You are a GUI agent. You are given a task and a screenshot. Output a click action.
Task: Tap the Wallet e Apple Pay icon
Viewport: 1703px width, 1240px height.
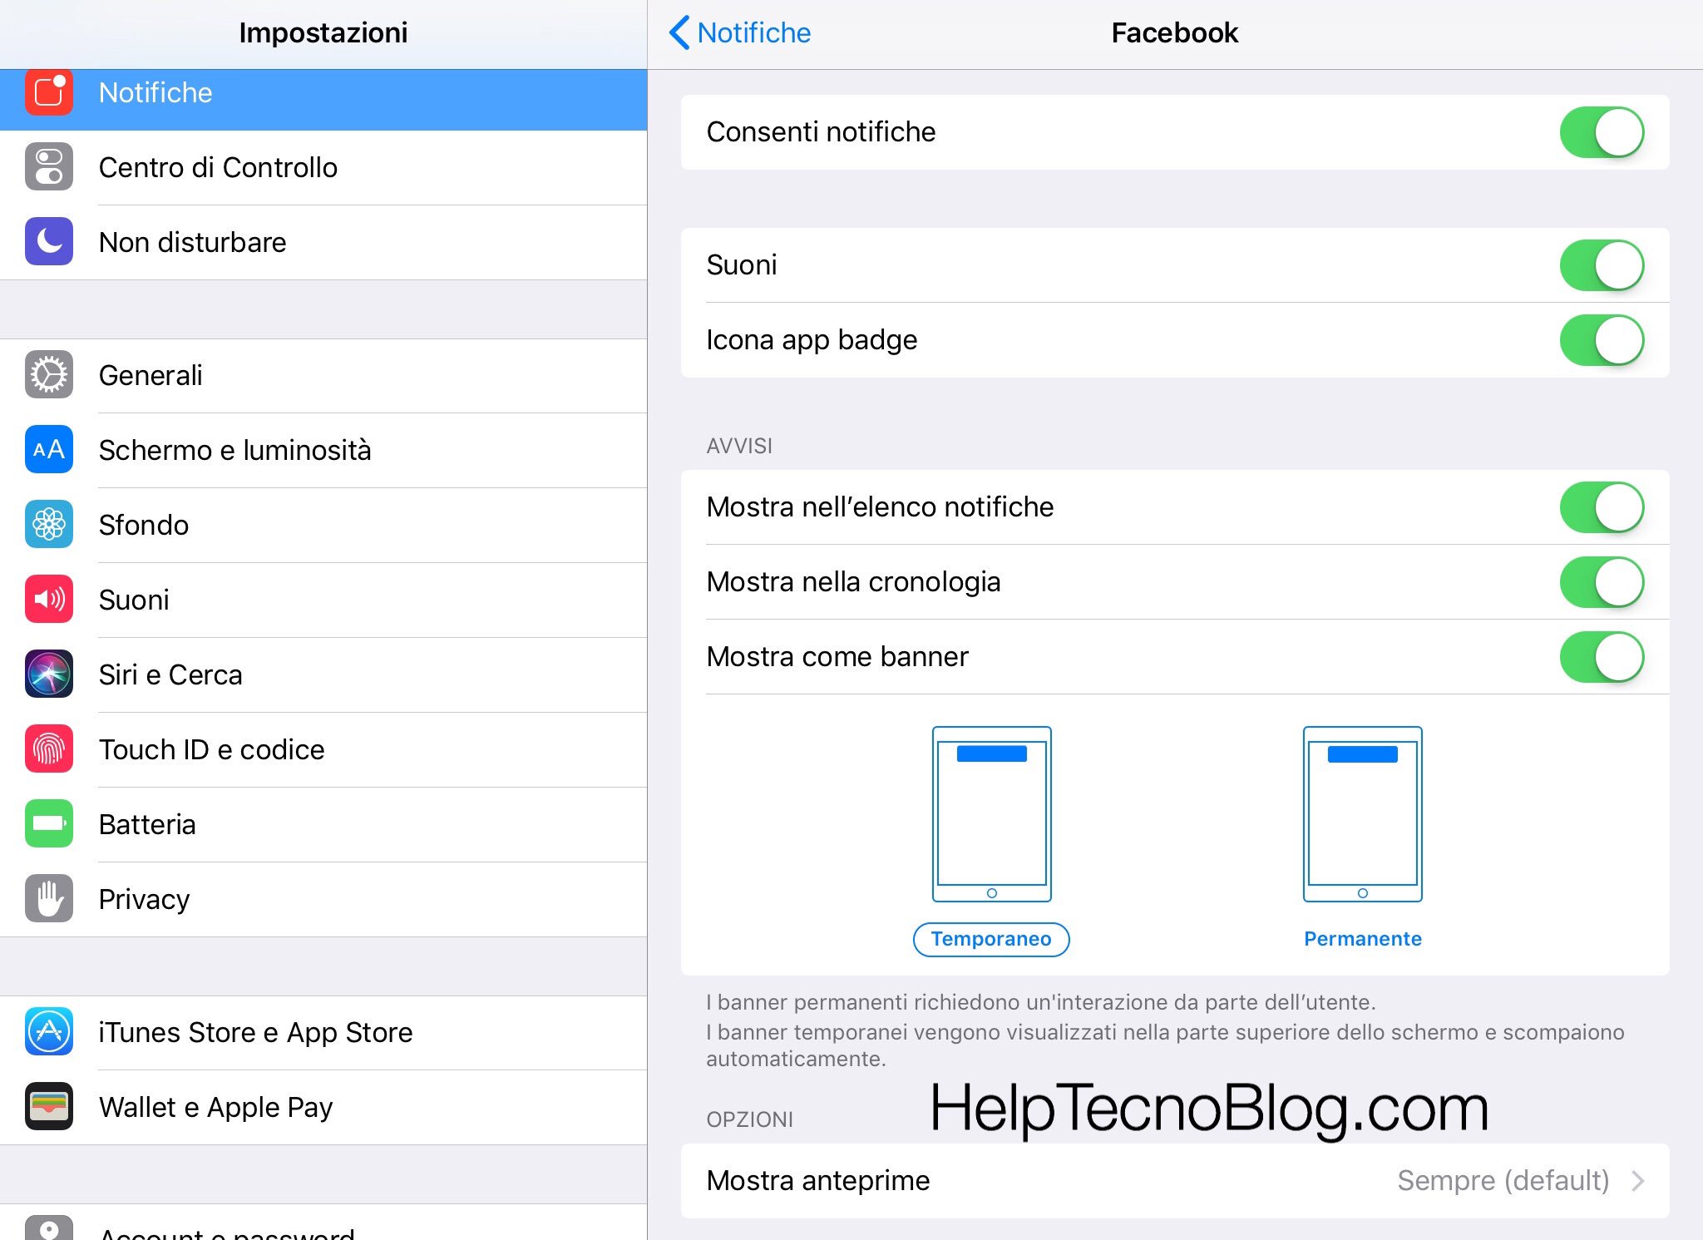tap(49, 1107)
